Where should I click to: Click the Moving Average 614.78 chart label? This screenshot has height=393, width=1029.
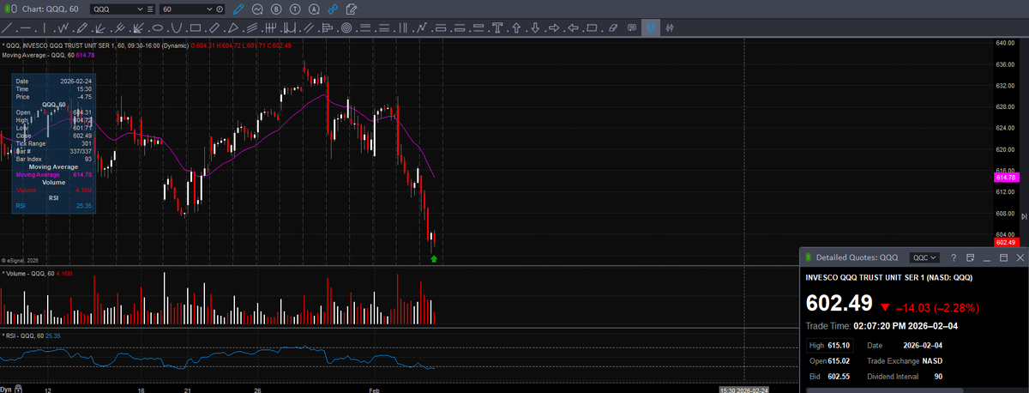(48, 55)
